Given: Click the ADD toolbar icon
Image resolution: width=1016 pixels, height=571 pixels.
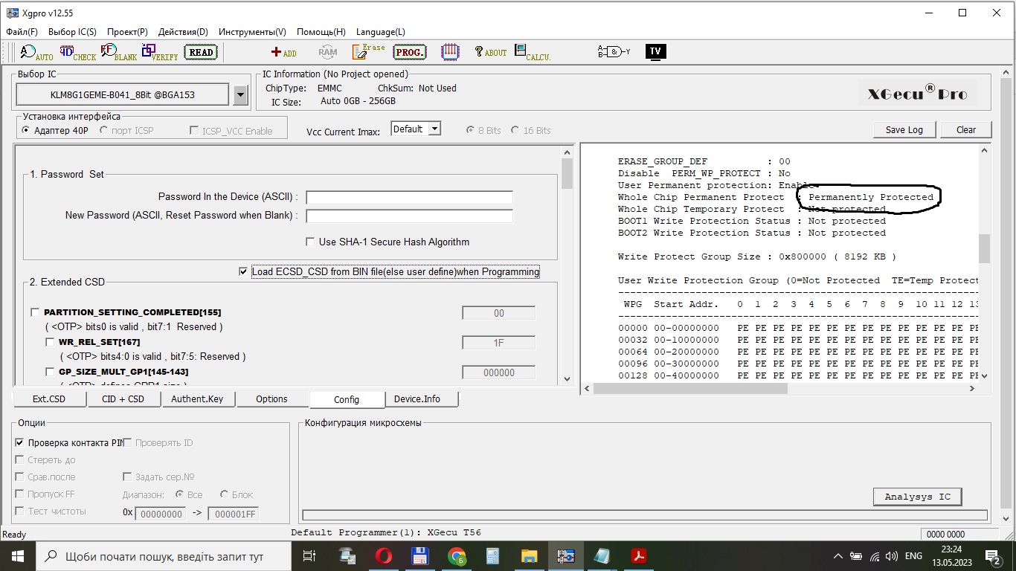Looking at the screenshot, I should (x=283, y=52).
